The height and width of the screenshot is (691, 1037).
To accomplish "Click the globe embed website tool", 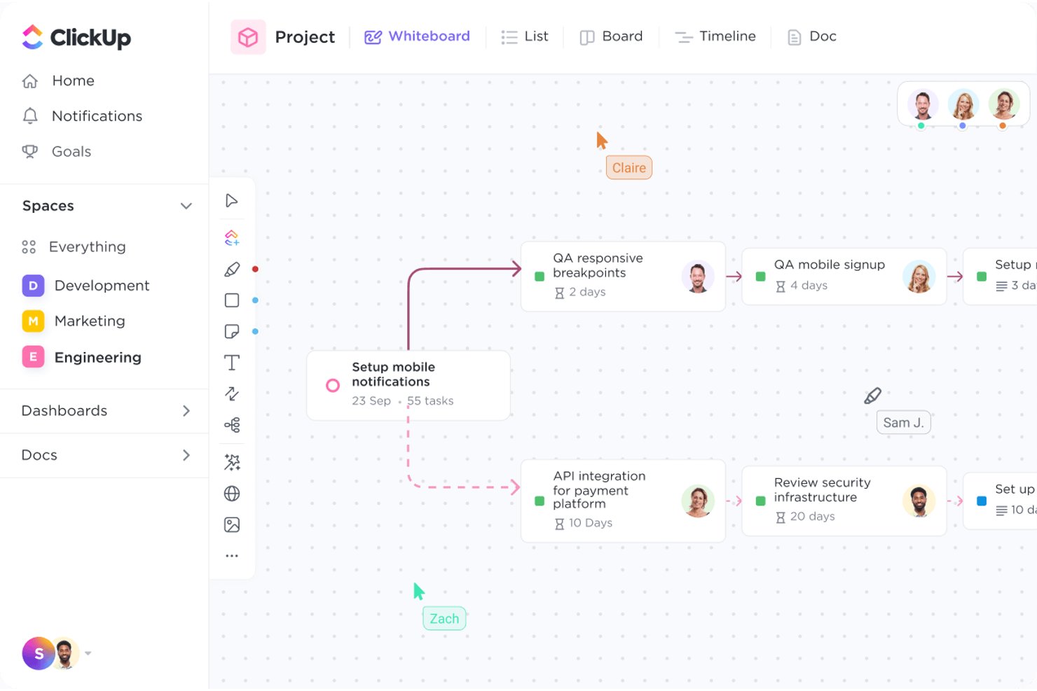I will point(232,494).
